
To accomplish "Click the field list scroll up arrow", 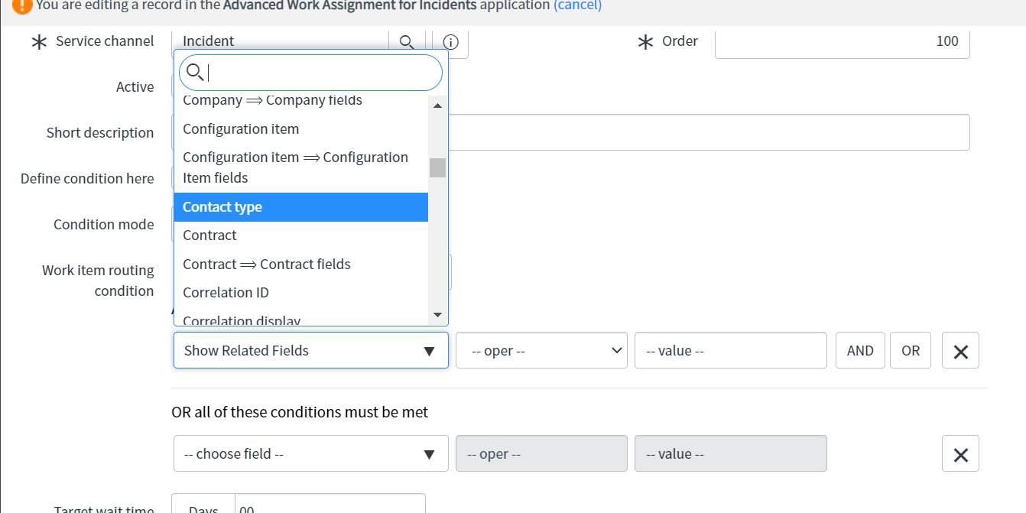I will pyautogui.click(x=437, y=106).
